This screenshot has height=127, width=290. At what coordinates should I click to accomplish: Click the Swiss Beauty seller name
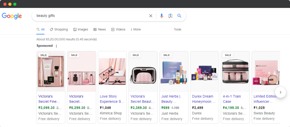tap(264, 113)
